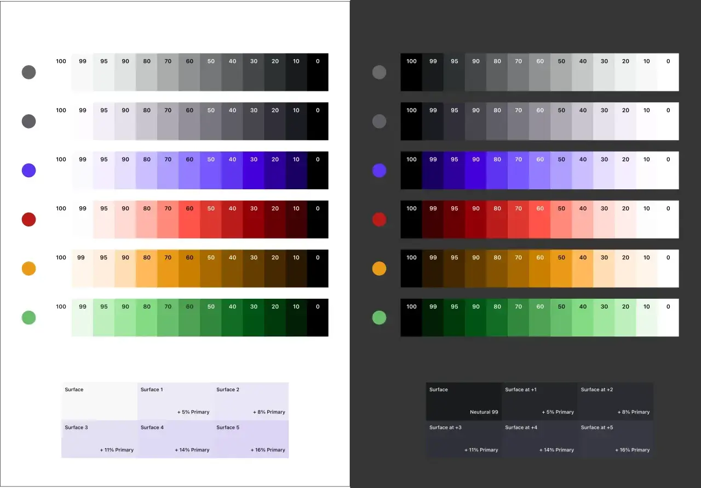Pick purple tone 40 in the white panel
701x488 pixels.
pyautogui.click(x=232, y=170)
